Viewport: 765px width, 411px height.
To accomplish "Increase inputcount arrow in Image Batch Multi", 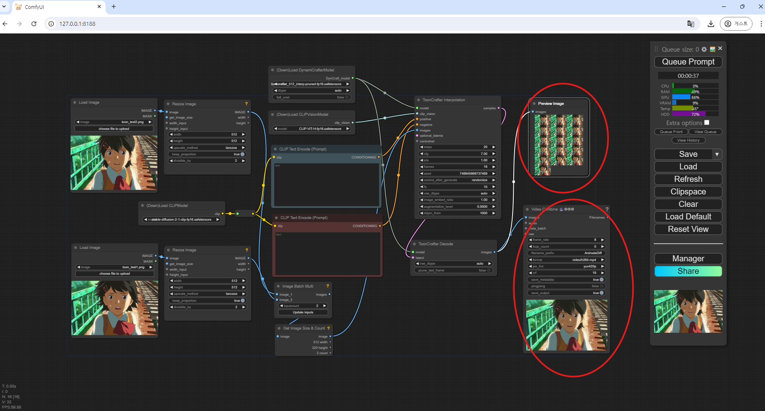I will [x=325, y=306].
